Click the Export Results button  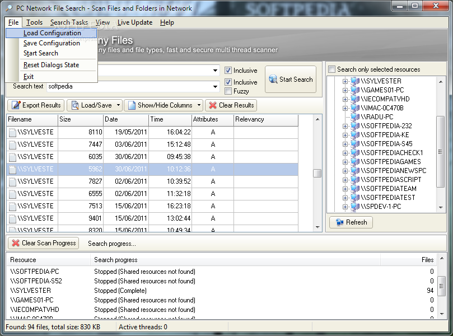coord(36,105)
